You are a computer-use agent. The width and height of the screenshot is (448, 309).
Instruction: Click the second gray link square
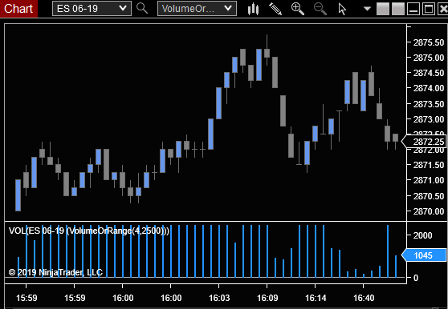click(x=398, y=9)
